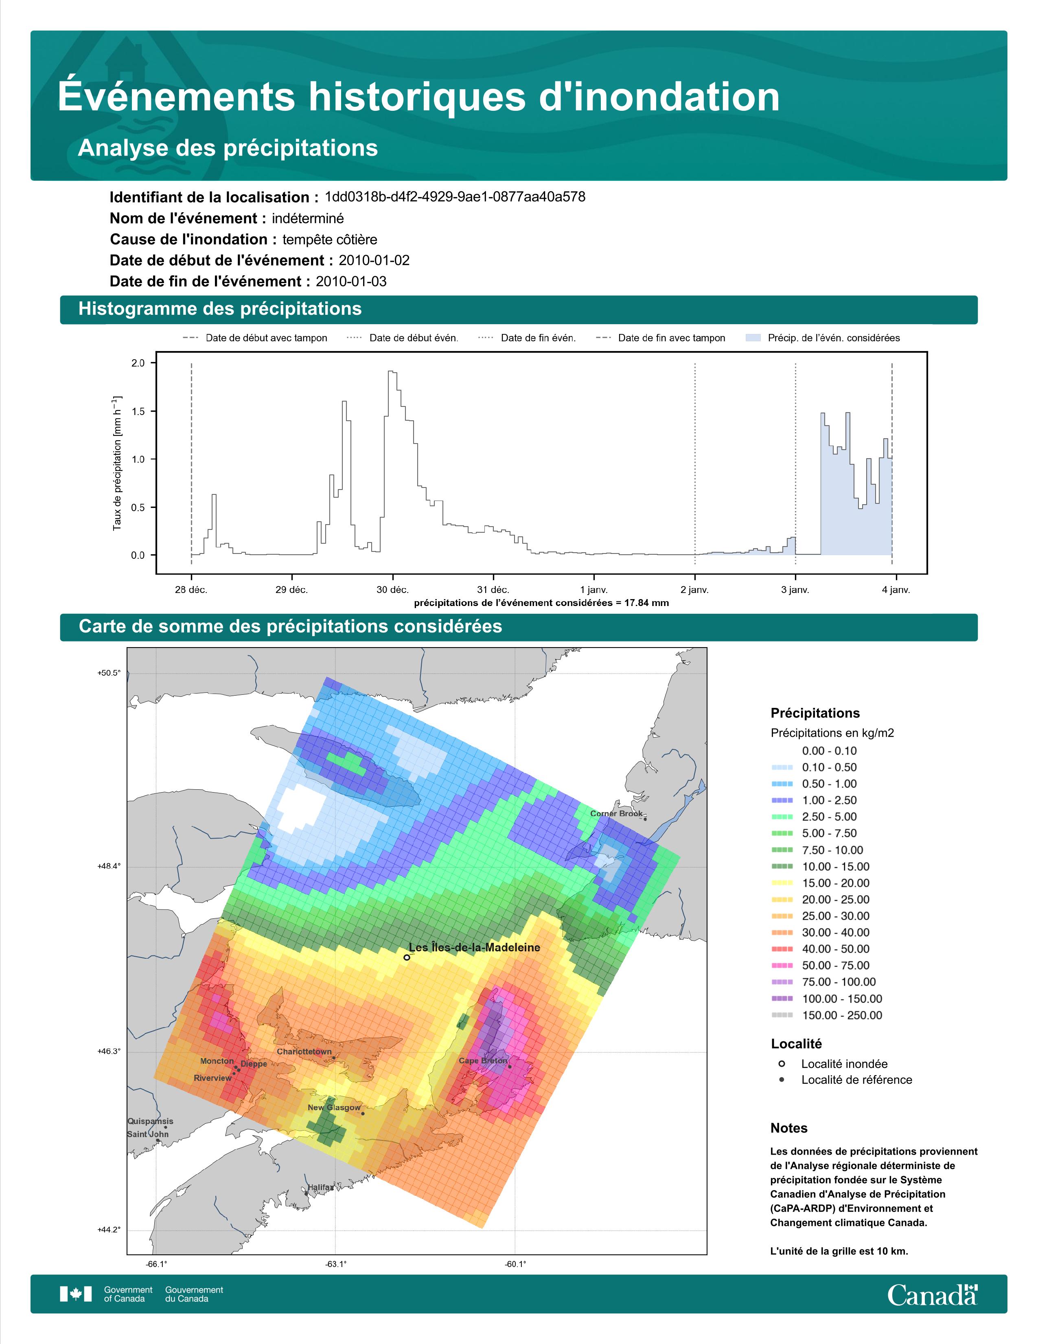Click the 0.50 - 1.00 legend color swatch
This screenshot has height=1344, width=1038.
(x=782, y=784)
